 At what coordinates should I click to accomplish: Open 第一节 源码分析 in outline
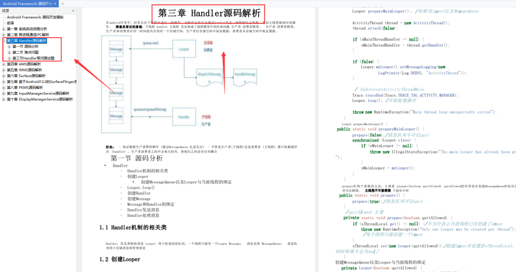26,47
